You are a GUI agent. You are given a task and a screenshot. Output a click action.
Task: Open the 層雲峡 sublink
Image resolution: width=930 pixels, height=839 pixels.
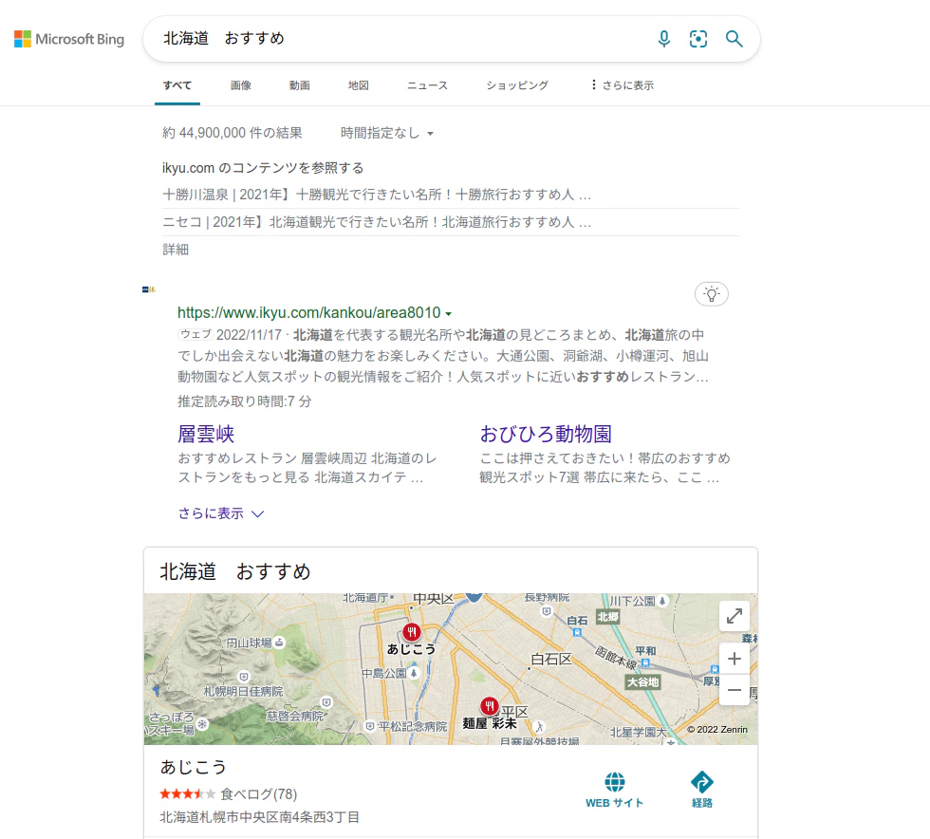(206, 434)
